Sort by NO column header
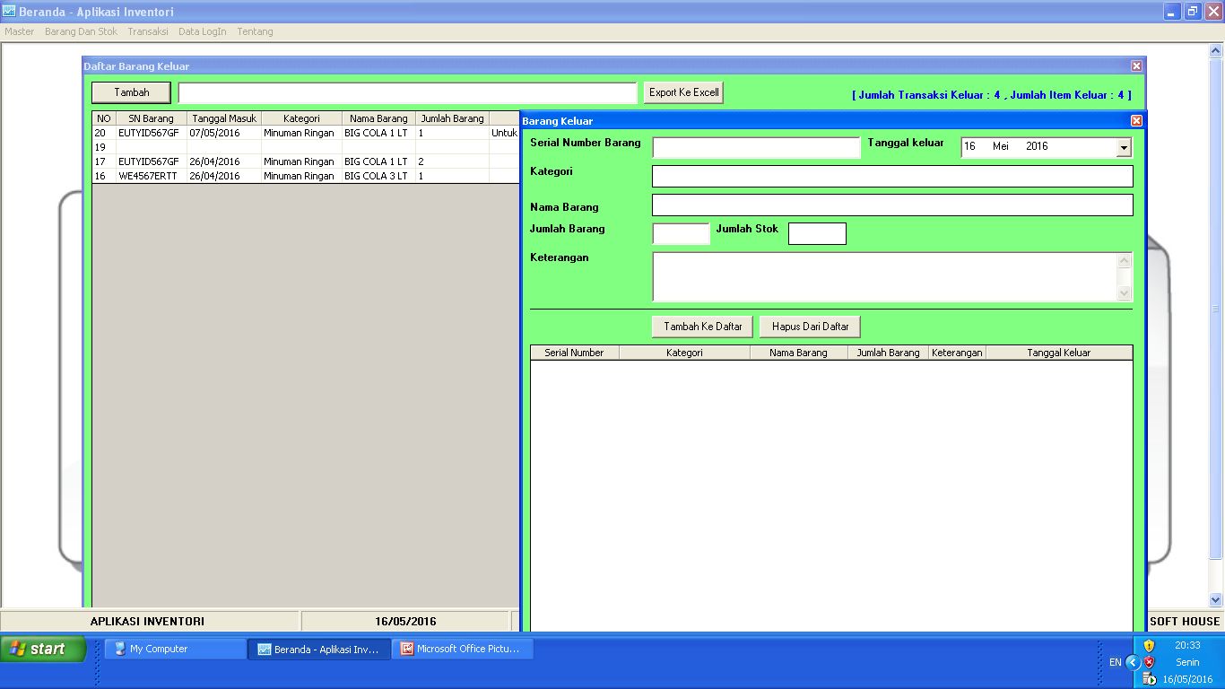This screenshot has width=1225, height=689. 104,118
